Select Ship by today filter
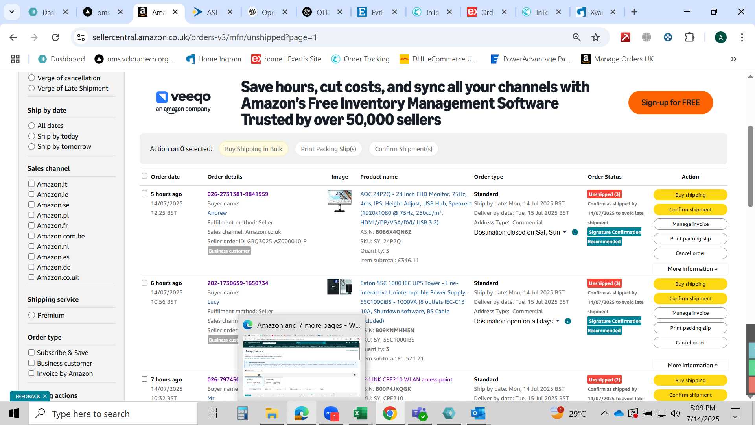The width and height of the screenshot is (755, 425). tap(32, 136)
